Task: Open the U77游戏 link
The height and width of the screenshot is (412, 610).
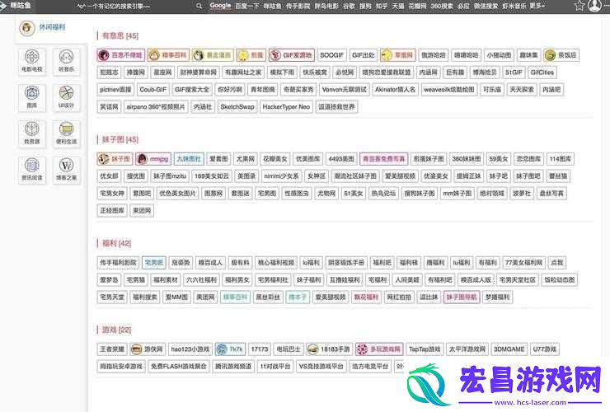Action: [x=545, y=349]
